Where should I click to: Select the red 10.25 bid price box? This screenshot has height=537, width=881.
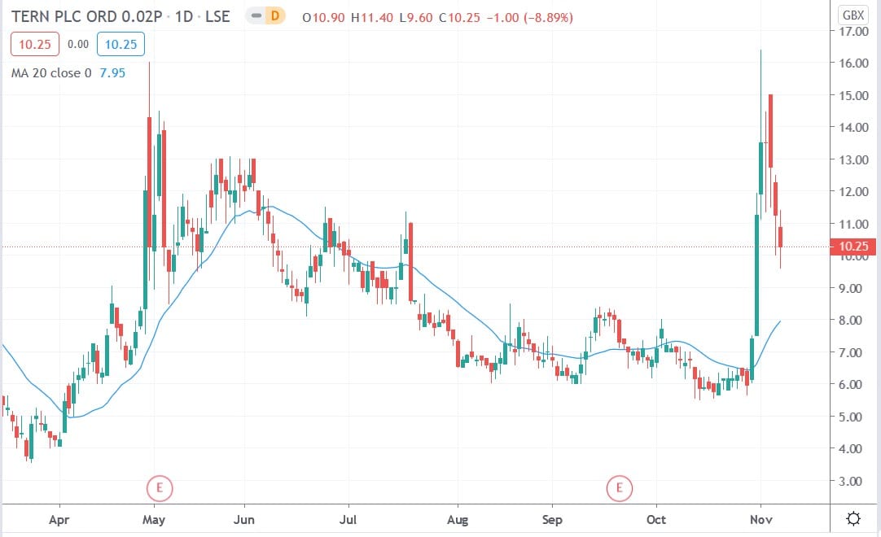(x=33, y=44)
